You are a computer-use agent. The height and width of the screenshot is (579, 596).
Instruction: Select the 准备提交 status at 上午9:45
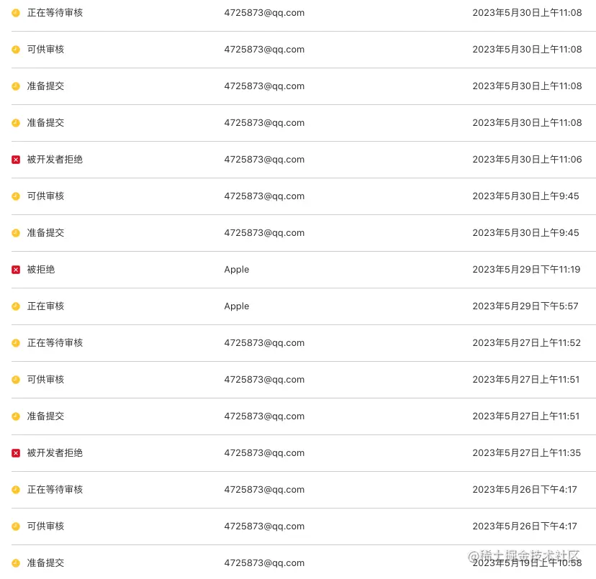45,233
